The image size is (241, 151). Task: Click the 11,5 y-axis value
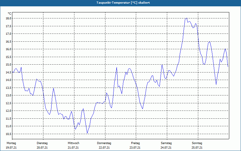coord(9,118)
